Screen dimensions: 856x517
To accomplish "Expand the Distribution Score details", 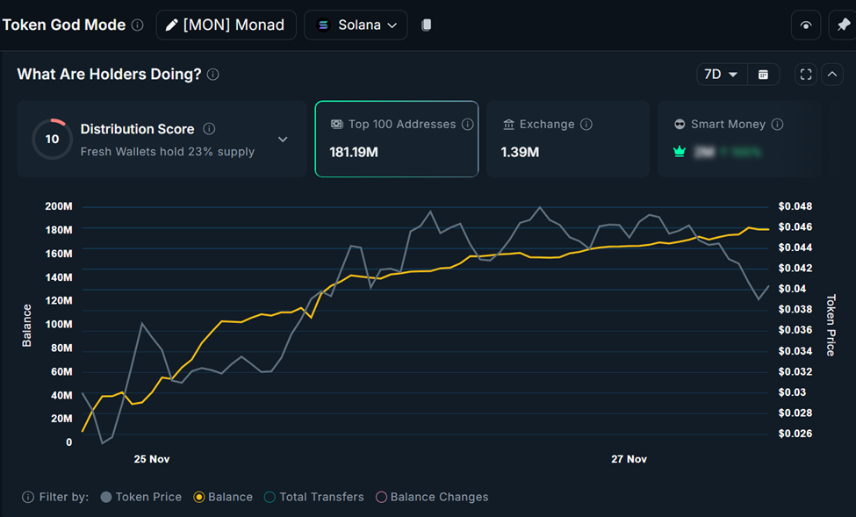I will point(283,139).
